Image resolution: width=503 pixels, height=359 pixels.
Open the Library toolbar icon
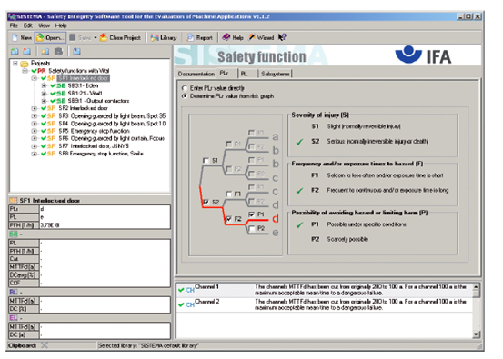click(x=155, y=38)
